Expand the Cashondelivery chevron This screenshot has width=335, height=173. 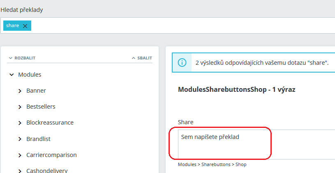point(20,171)
